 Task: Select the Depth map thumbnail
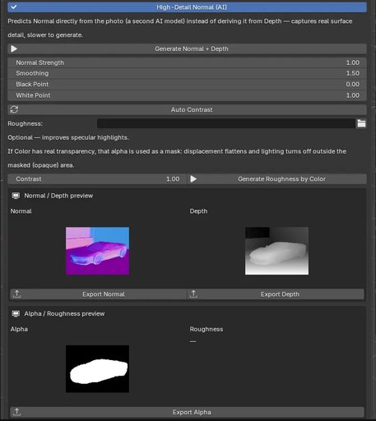276,251
